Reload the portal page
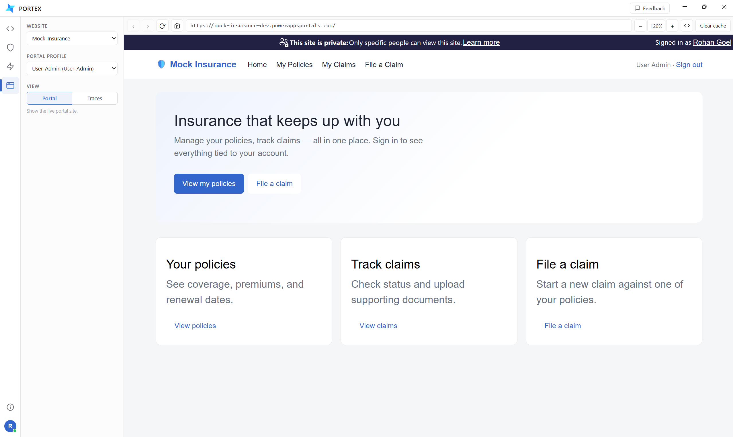733x437 pixels. pyautogui.click(x=162, y=26)
